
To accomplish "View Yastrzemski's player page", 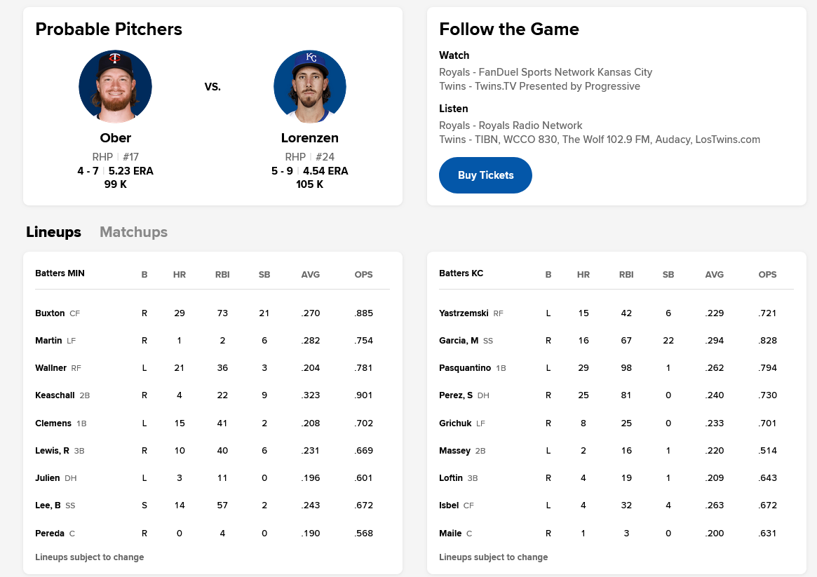I will point(464,313).
